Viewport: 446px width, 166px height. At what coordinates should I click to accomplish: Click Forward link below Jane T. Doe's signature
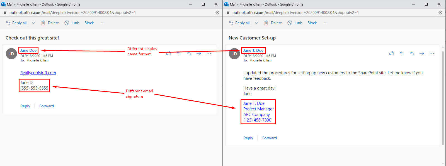point(270,138)
